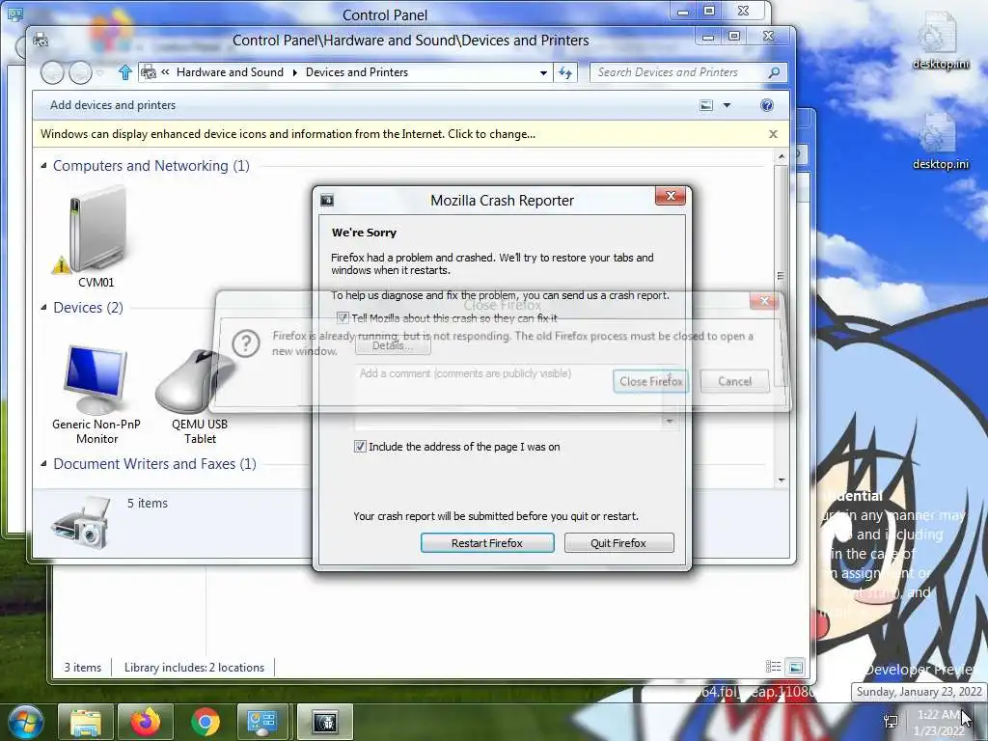
Task: Click recent pages arrow beside nav buttons
Action: (x=99, y=73)
